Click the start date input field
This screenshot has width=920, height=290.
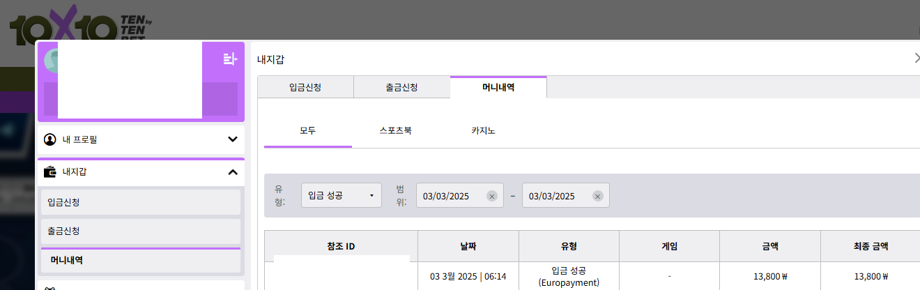(450, 196)
